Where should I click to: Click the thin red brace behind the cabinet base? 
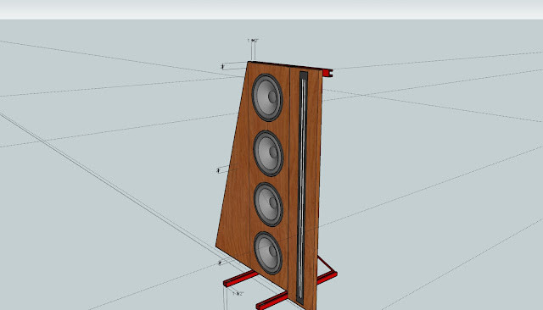[x=326, y=263]
